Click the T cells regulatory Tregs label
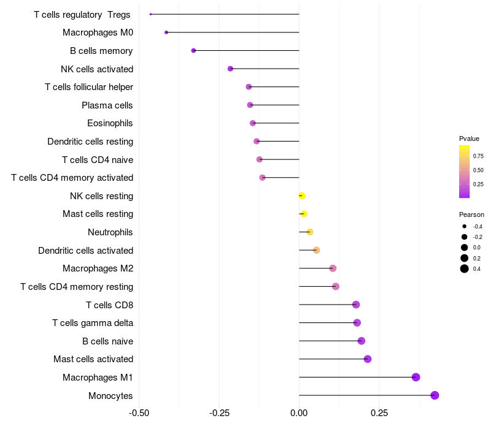The width and height of the screenshot is (491, 429). pos(82,15)
